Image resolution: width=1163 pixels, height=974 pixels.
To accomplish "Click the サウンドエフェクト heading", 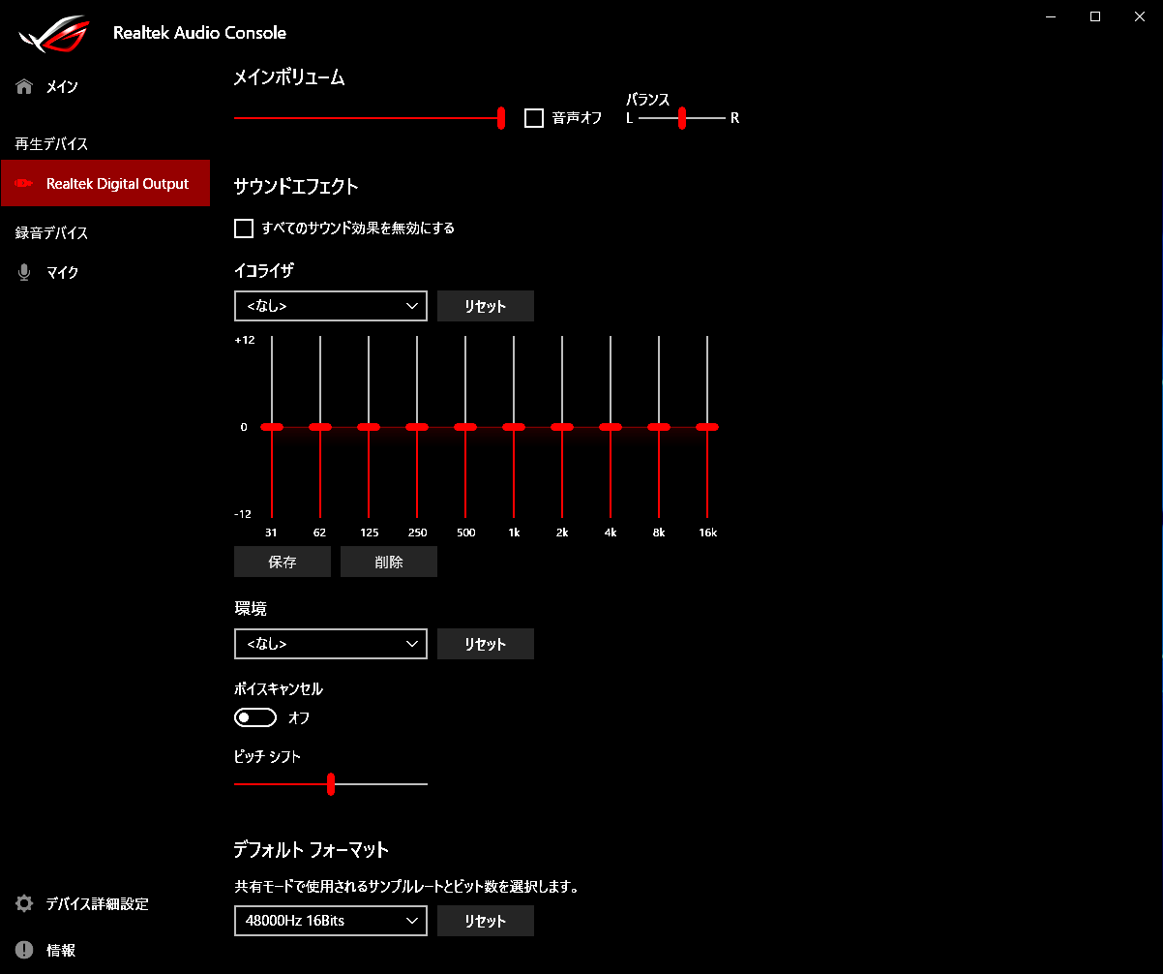I will point(296,187).
